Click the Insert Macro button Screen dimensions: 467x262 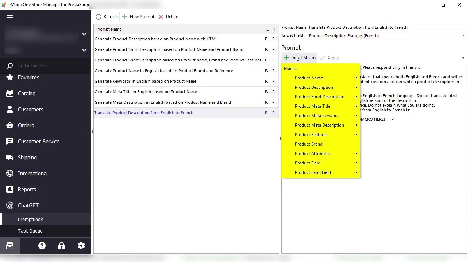(300, 58)
